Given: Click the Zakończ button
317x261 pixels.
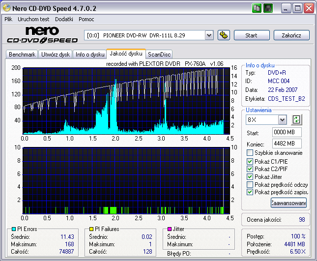Looking at the screenshot, I should point(291,35).
